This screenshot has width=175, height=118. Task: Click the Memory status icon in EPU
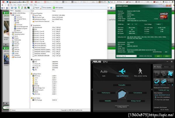click(163, 82)
